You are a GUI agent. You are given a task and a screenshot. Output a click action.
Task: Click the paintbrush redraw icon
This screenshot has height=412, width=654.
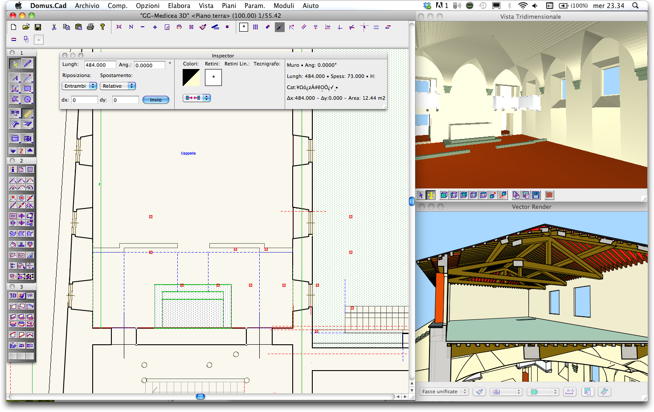pyautogui.click(x=203, y=27)
